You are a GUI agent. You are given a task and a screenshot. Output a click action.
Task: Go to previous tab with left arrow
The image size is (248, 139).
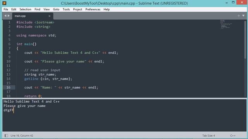(5, 16)
